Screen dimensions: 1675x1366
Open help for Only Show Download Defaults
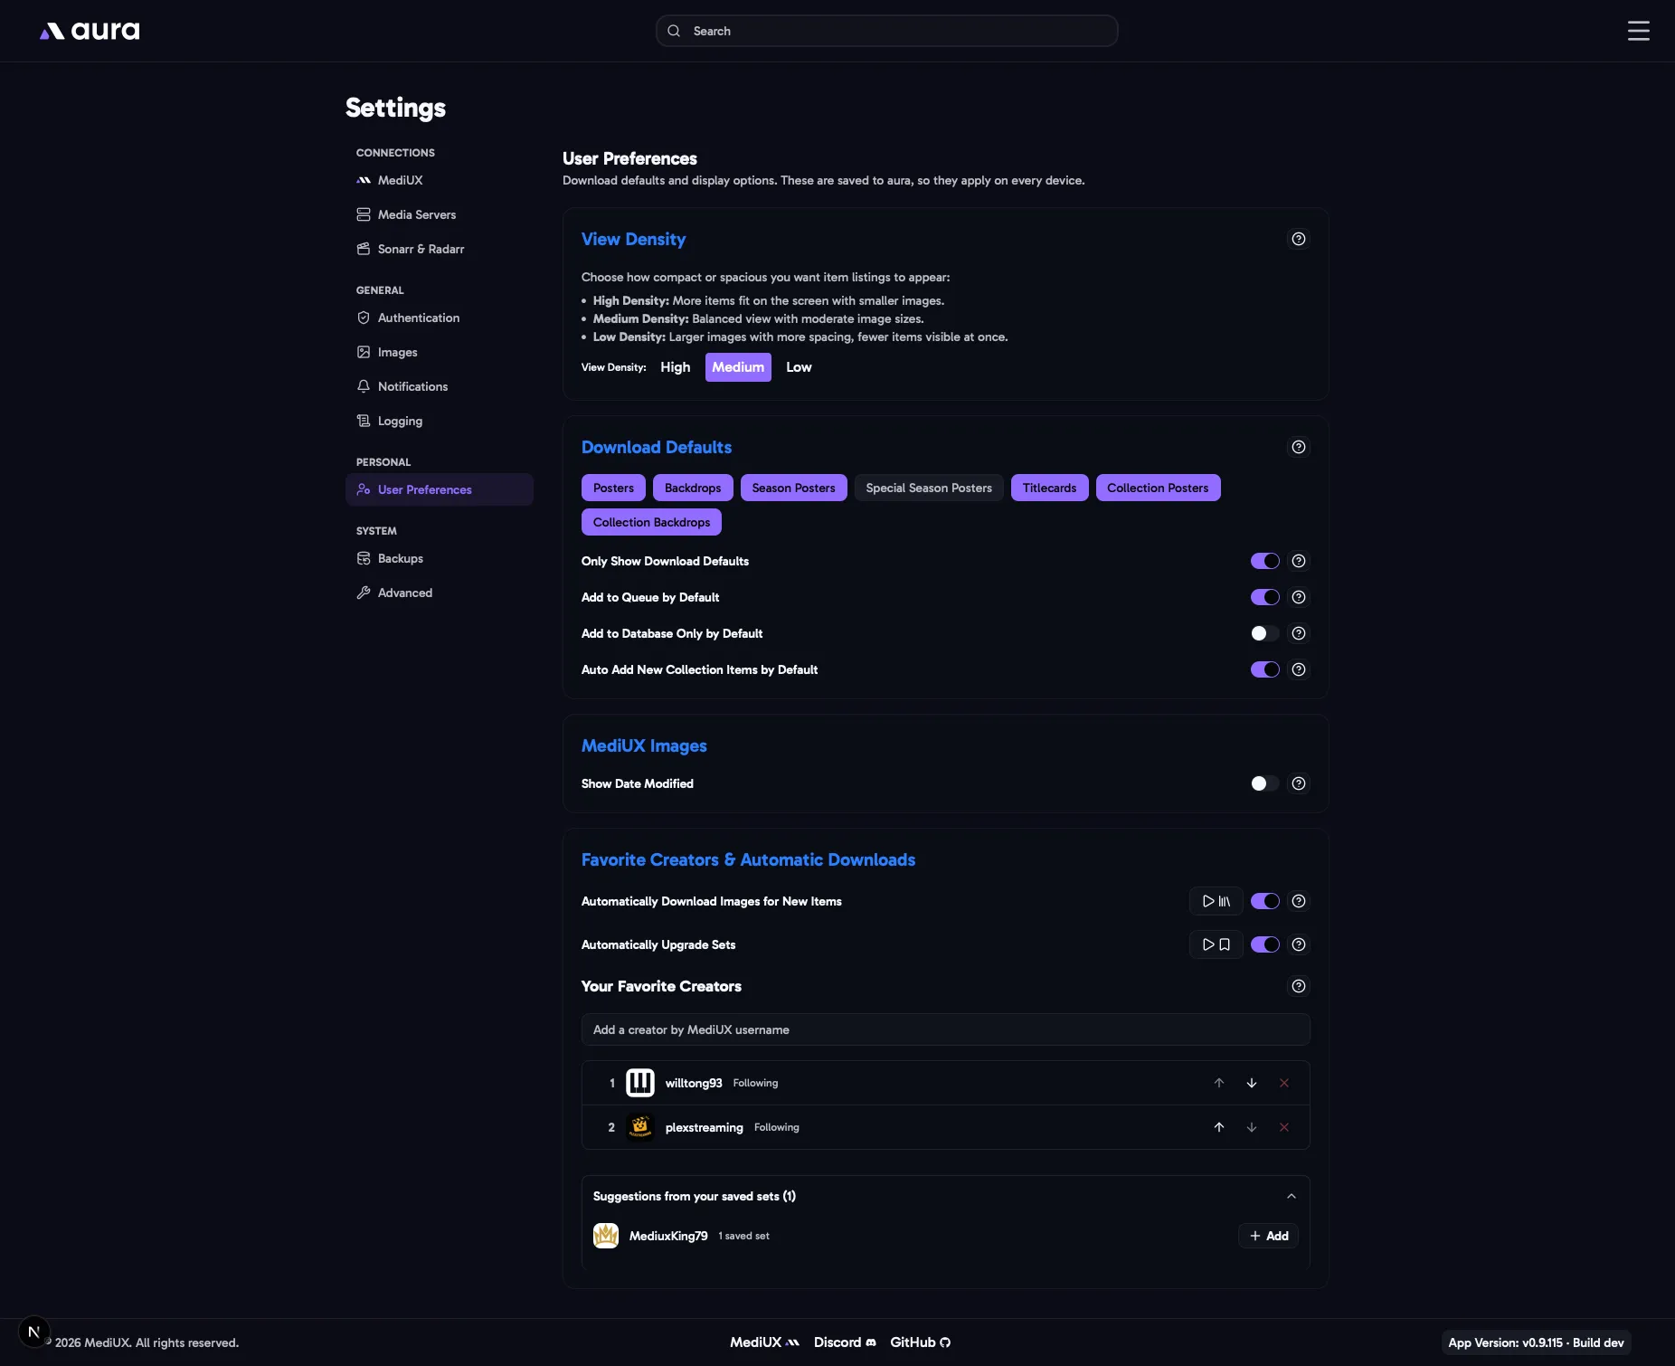click(x=1299, y=561)
